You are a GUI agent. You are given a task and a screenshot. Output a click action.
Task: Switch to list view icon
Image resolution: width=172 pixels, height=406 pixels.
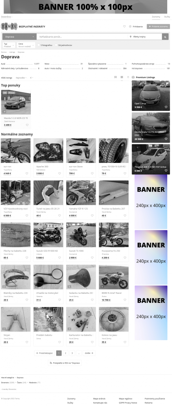coord(115,77)
